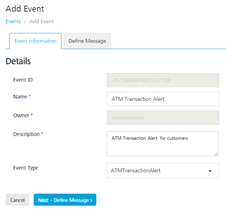Focus the Name input field
Image resolution: width=226 pixels, height=215 pixels.
tap(163, 99)
